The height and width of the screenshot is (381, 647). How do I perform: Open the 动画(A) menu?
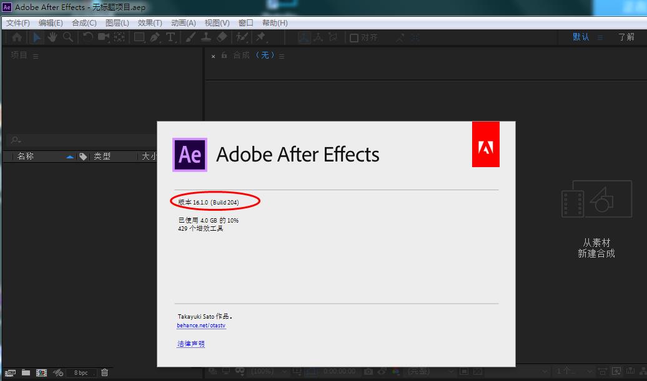[x=183, y=23]
